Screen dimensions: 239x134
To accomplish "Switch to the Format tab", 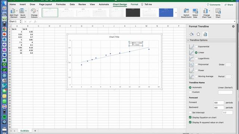I will click(x=134, y=4).
